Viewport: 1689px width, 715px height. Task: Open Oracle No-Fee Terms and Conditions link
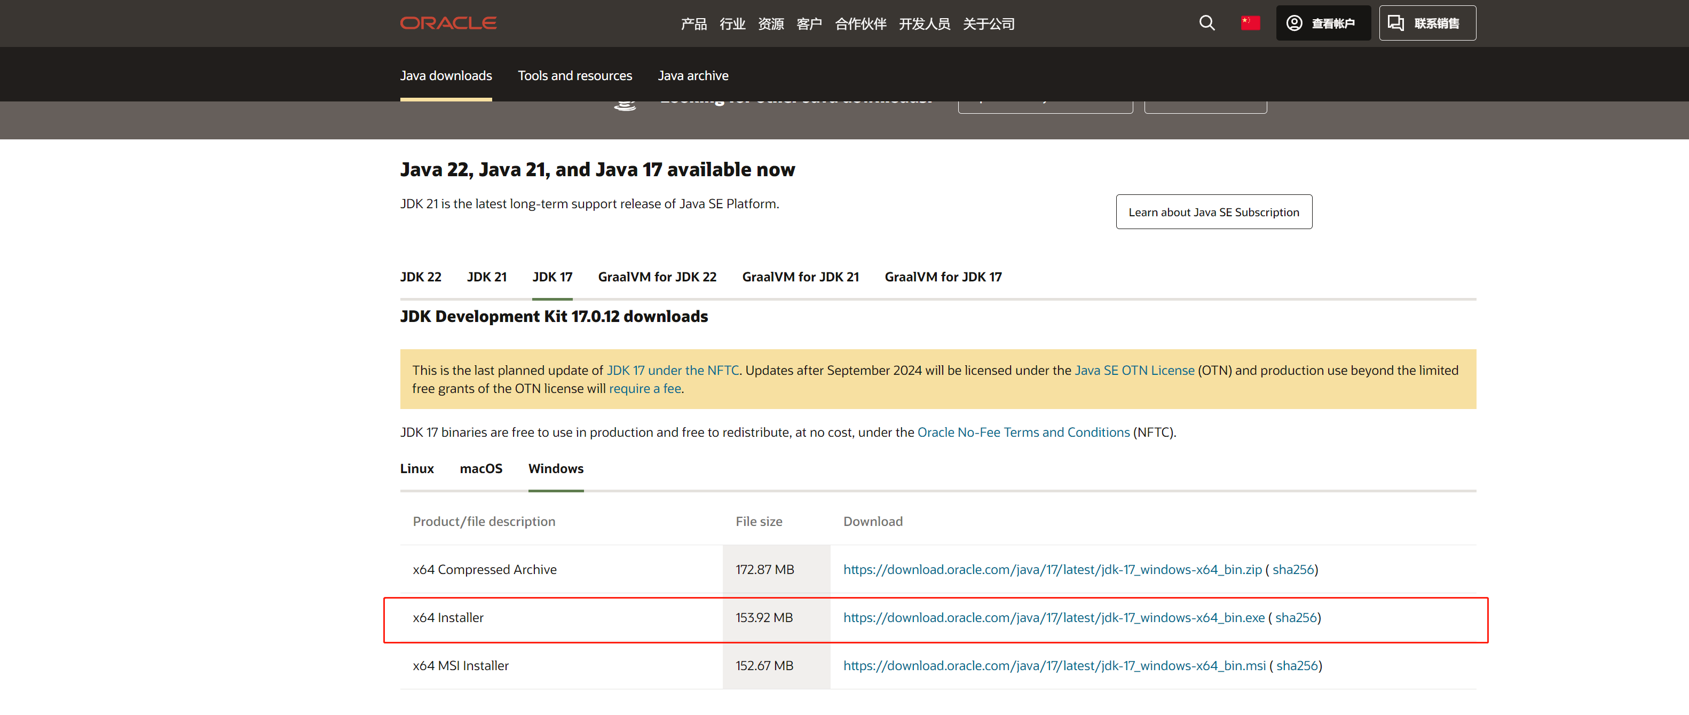[x=1023, y=433]
